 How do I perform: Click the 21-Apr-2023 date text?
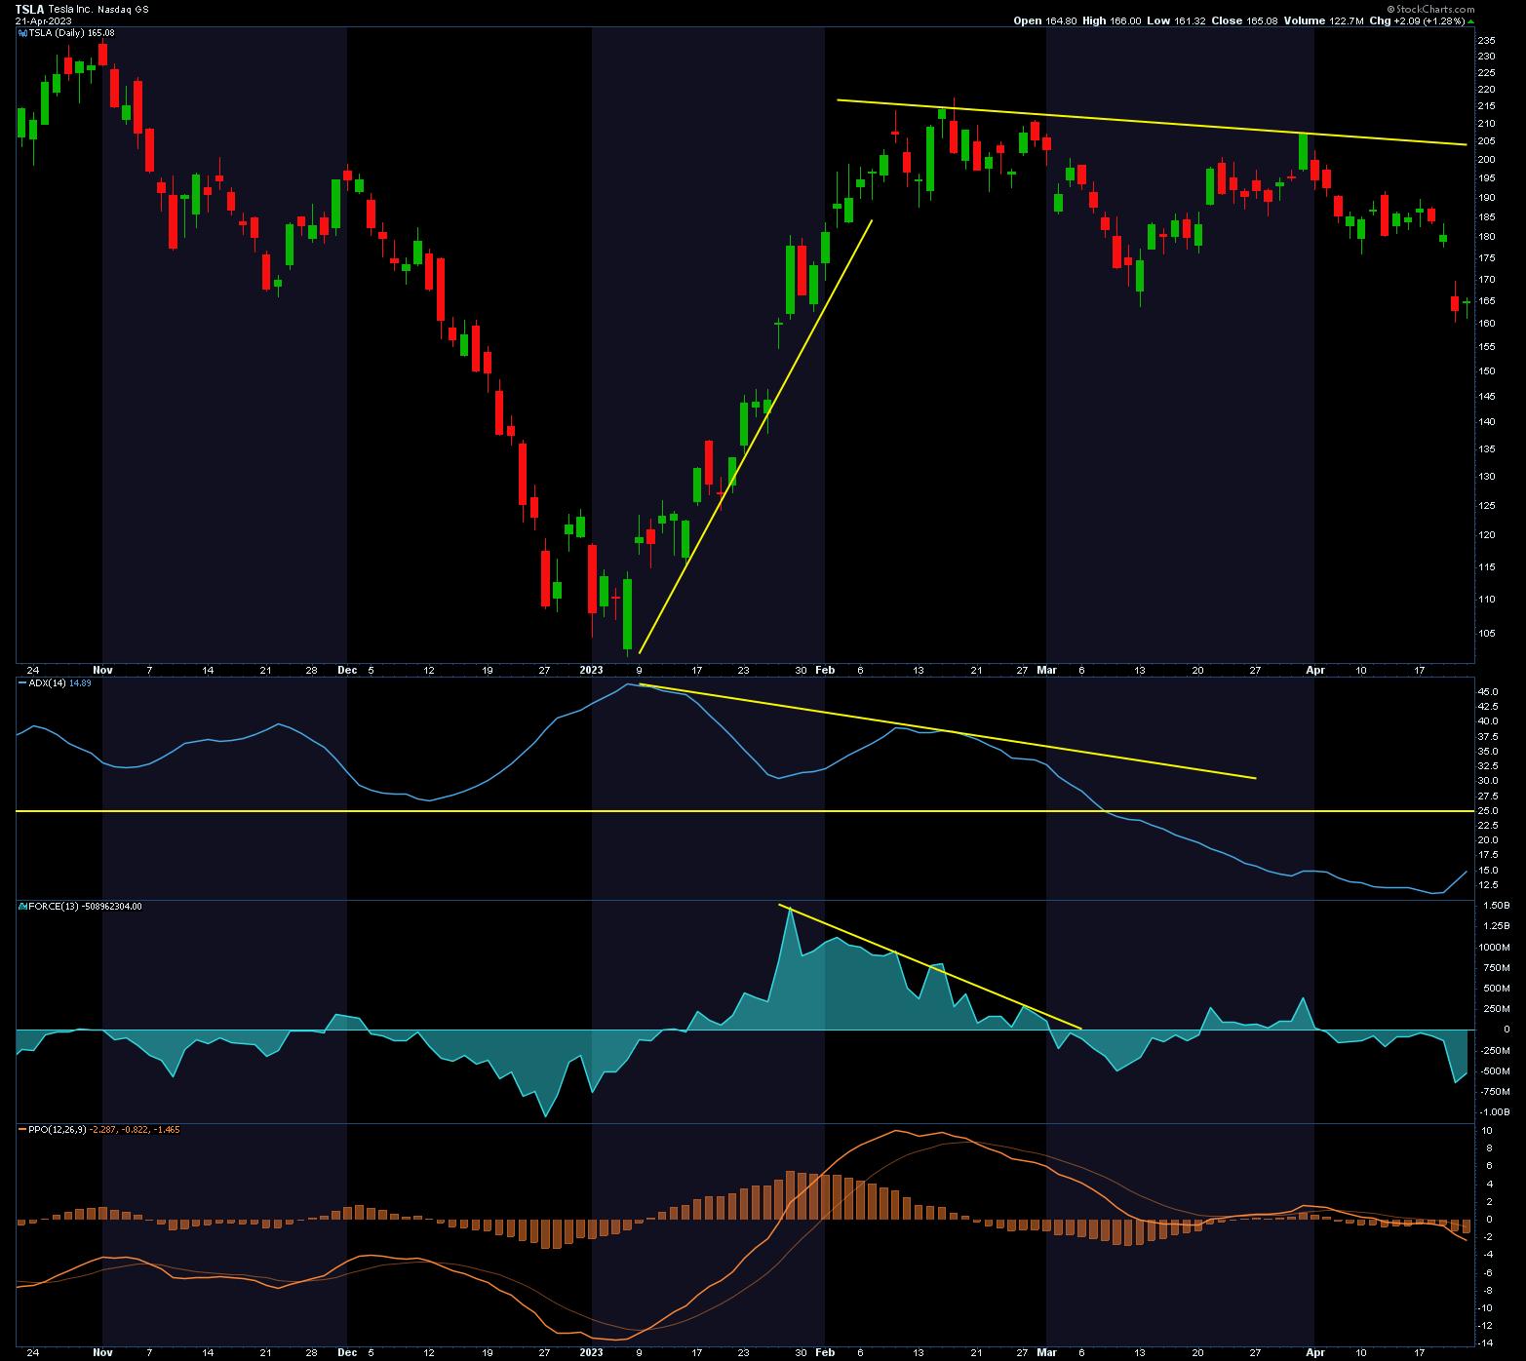click(x=42, y=20)
